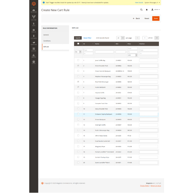Toggle the select-all checkbox in table header
The width and height of the screenshot is (193, 193).
pyautogui.click(x=78, y=44)
